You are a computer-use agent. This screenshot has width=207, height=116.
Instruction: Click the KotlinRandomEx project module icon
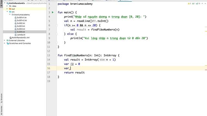click(x=8, y=3)
